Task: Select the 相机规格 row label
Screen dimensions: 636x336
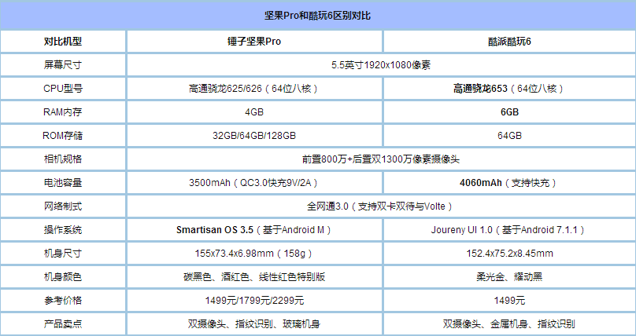Action: [63, 159]
